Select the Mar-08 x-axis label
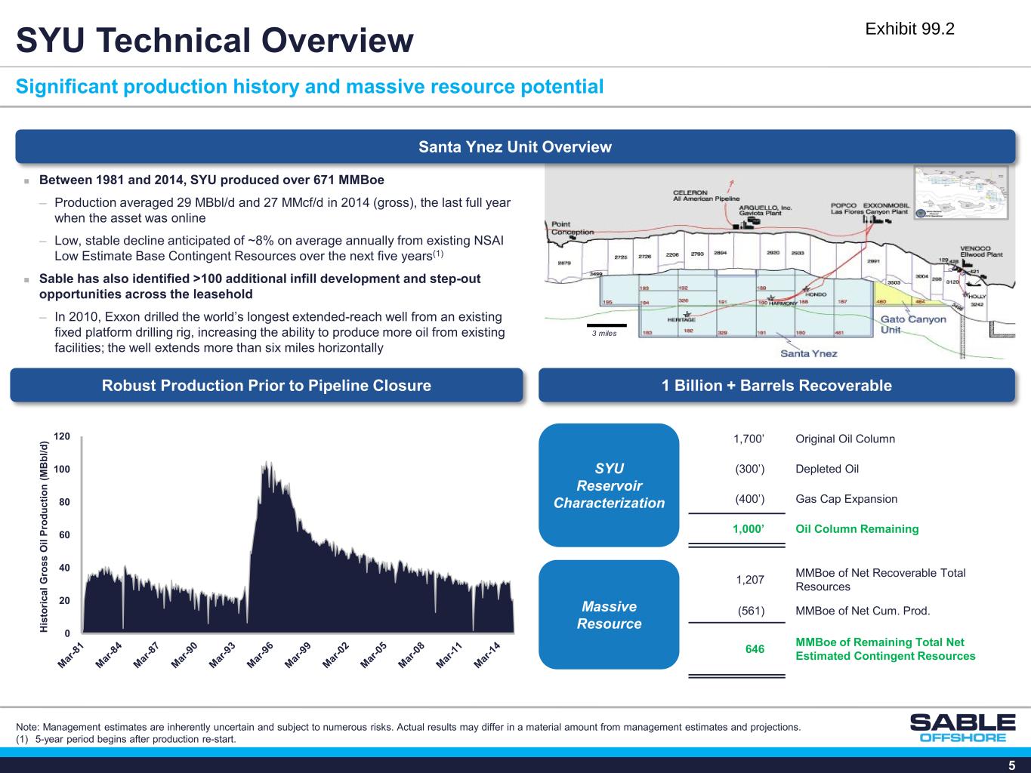 411,654
